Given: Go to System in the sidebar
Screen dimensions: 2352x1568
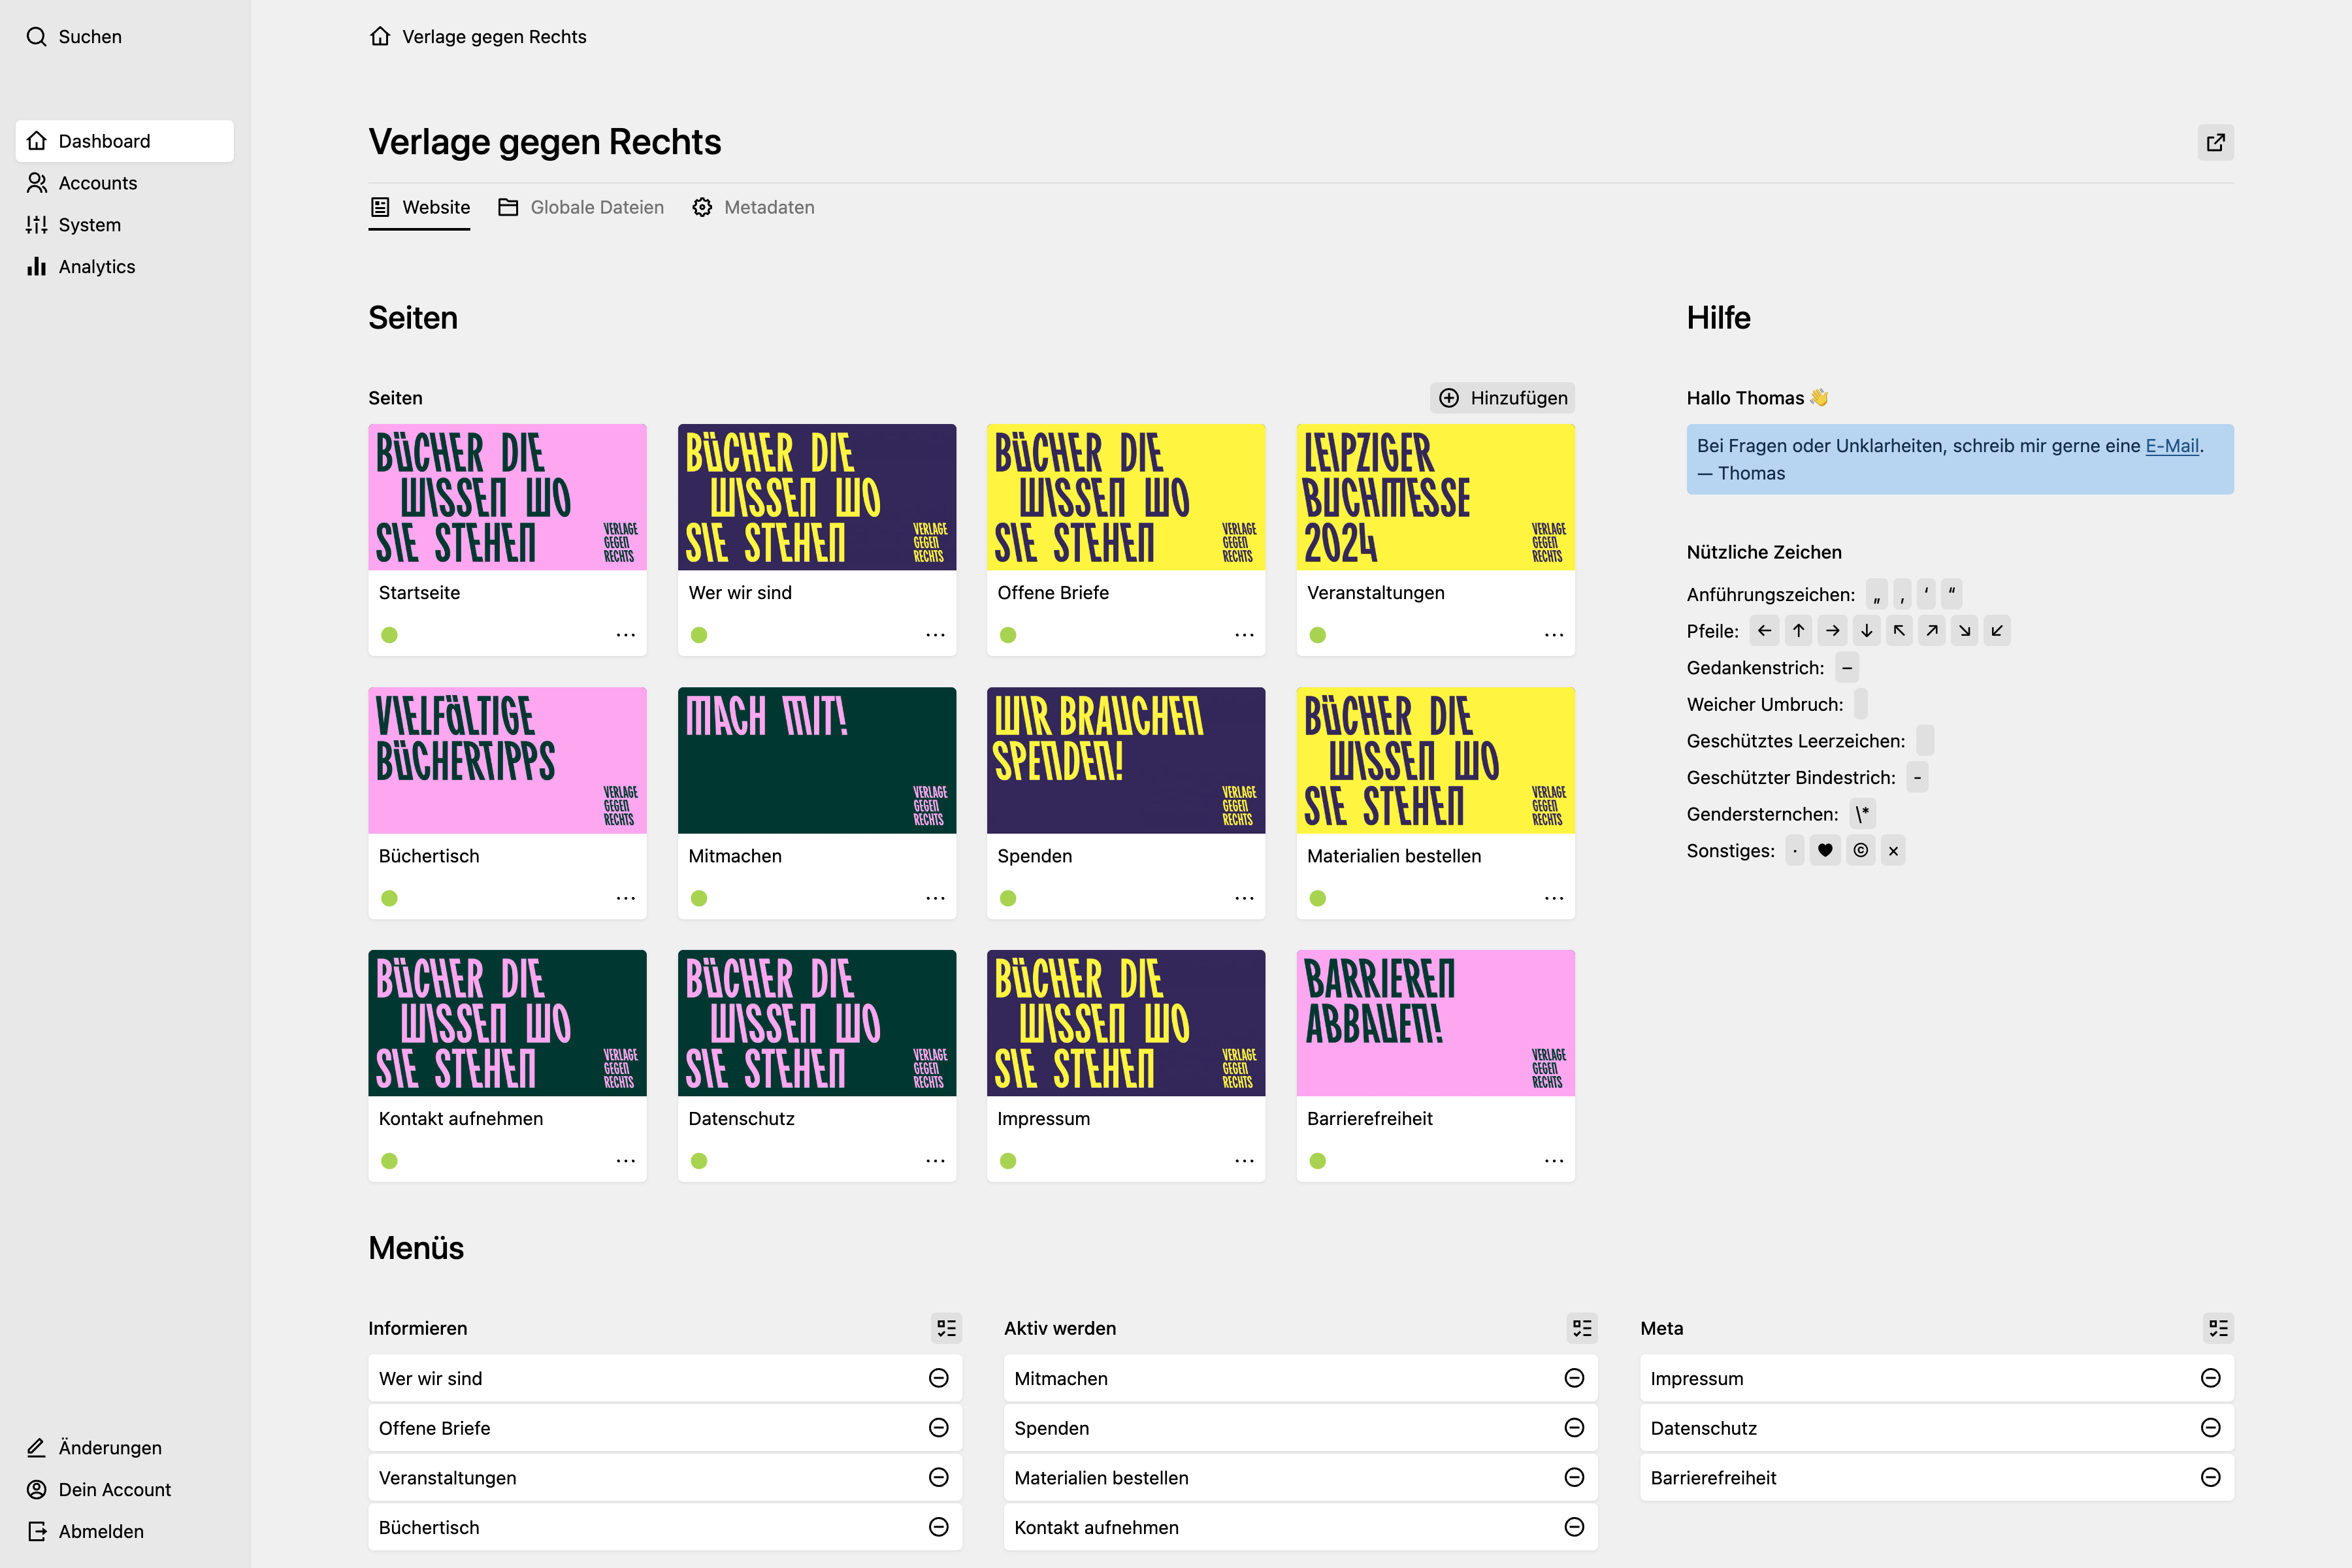Looking at the screenshot, I should [x=125, y=225].
